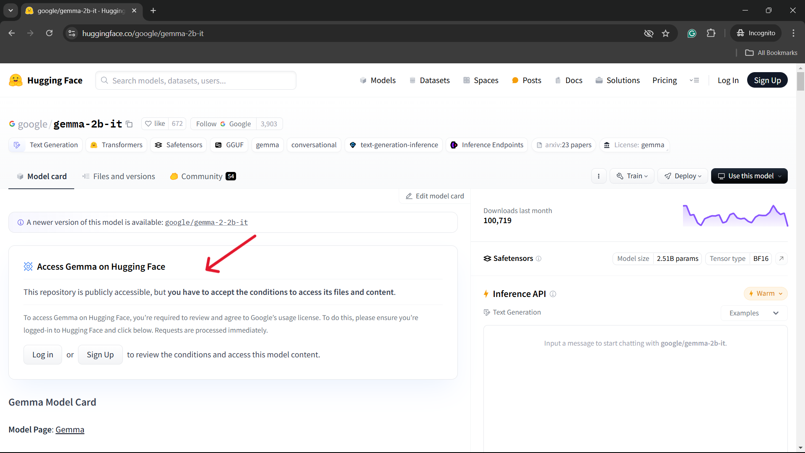Select the Transformers tag

pyautogui.click(x=116, y=145)
